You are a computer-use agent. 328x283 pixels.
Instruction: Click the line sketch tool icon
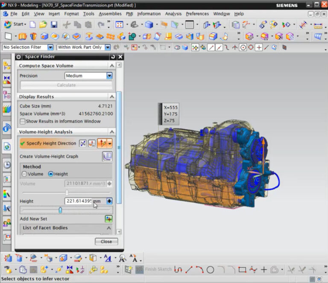[x=189, y=270]
